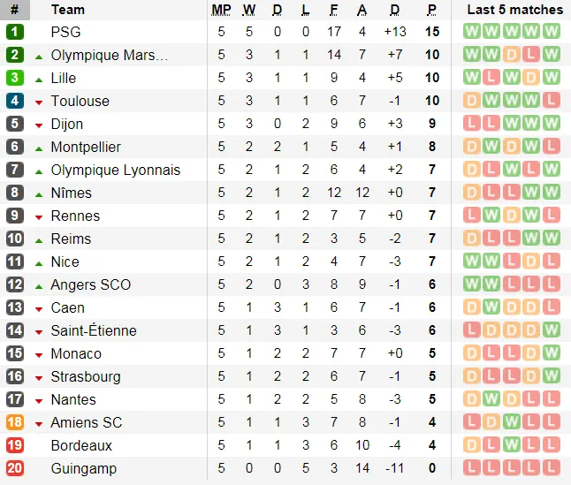Open the Saint-Étienne team link

point(94,330)
